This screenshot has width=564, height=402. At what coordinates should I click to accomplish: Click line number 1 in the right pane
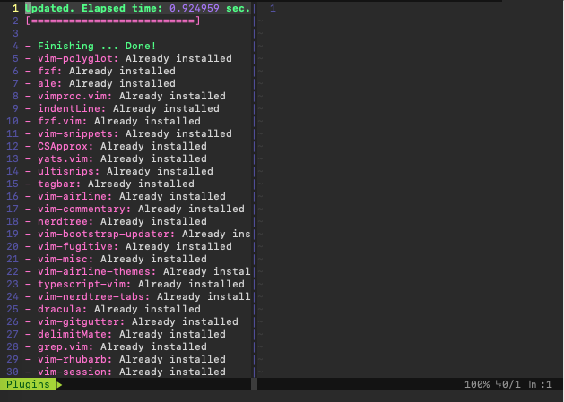[x=273, y=8]
